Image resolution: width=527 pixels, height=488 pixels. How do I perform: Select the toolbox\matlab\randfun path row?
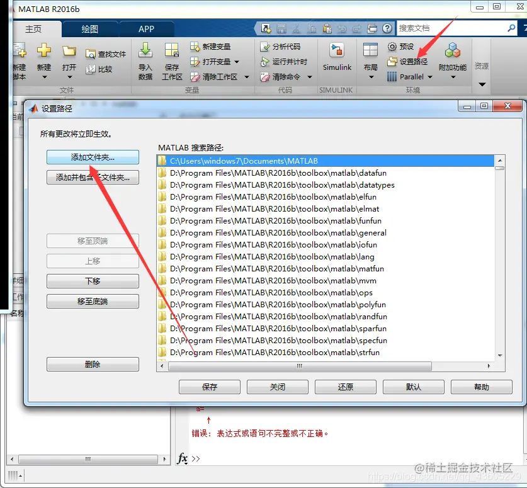(326, 317)
